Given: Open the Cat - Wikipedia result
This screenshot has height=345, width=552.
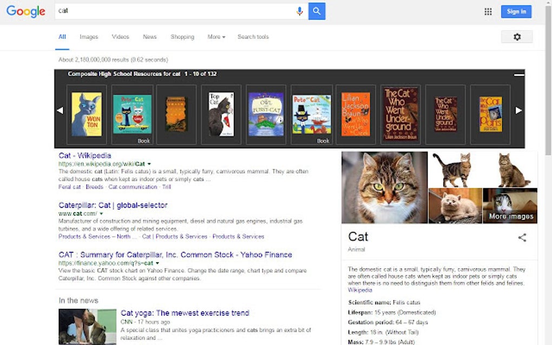Looking at the screenshot, I should tap(85, 155).
